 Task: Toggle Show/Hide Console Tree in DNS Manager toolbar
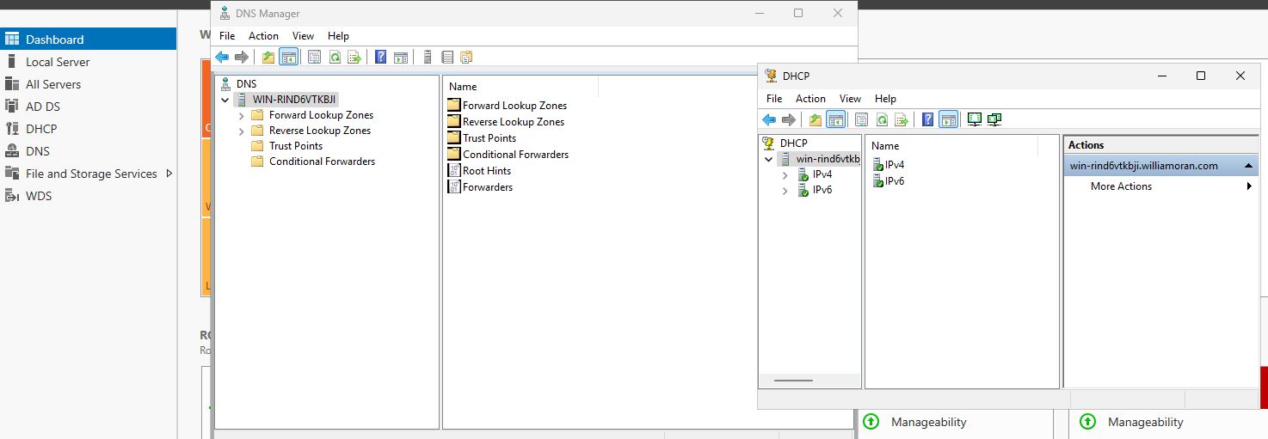click(289, 58)
